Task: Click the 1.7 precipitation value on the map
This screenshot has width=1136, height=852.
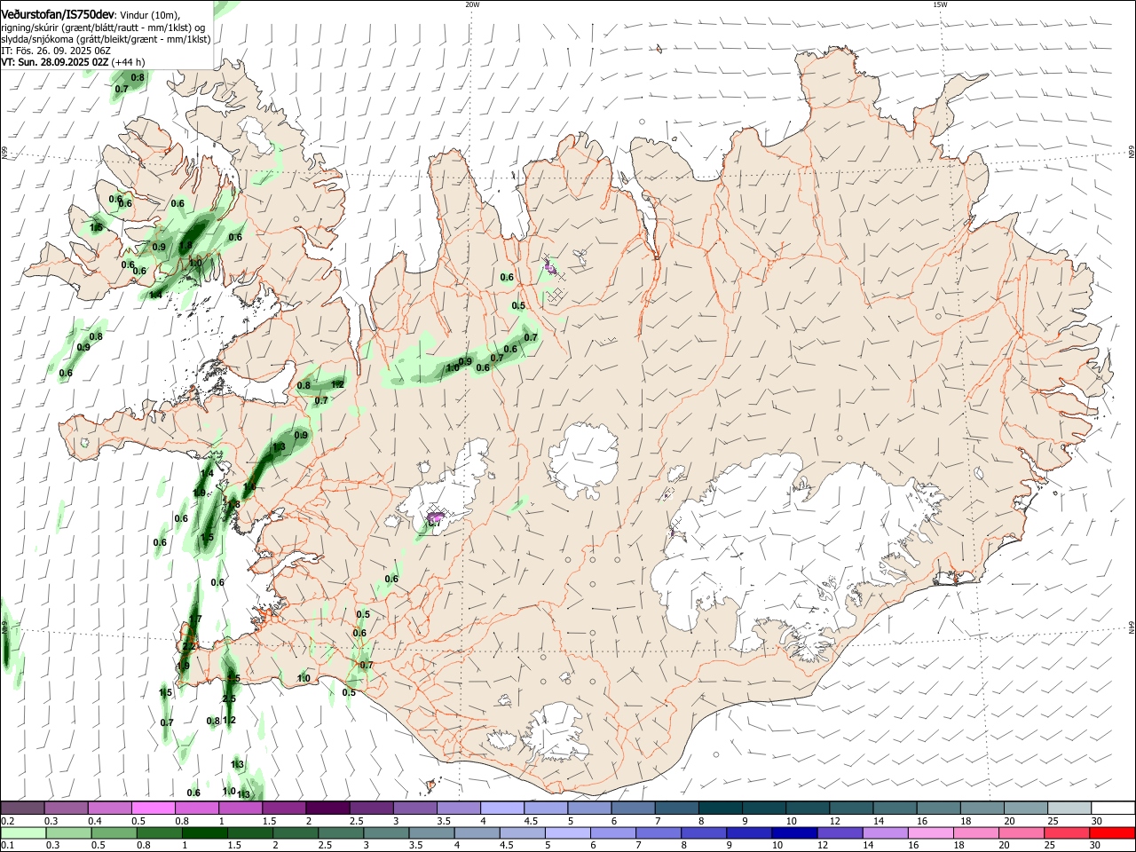Action: tap(195, 619)
